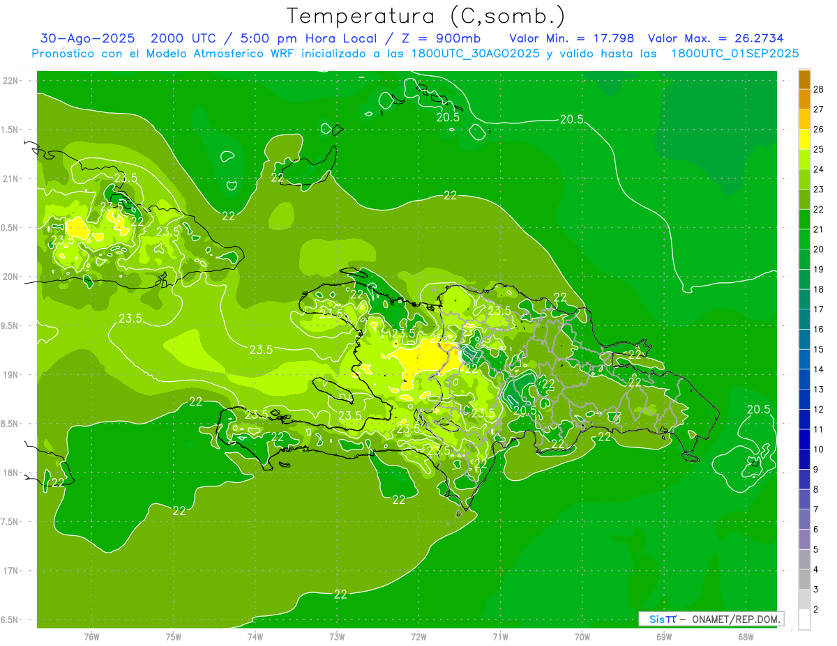Screen dimensions: 837x646
Task: Click the color scale value 24
Action: click(x=819, y=169)
